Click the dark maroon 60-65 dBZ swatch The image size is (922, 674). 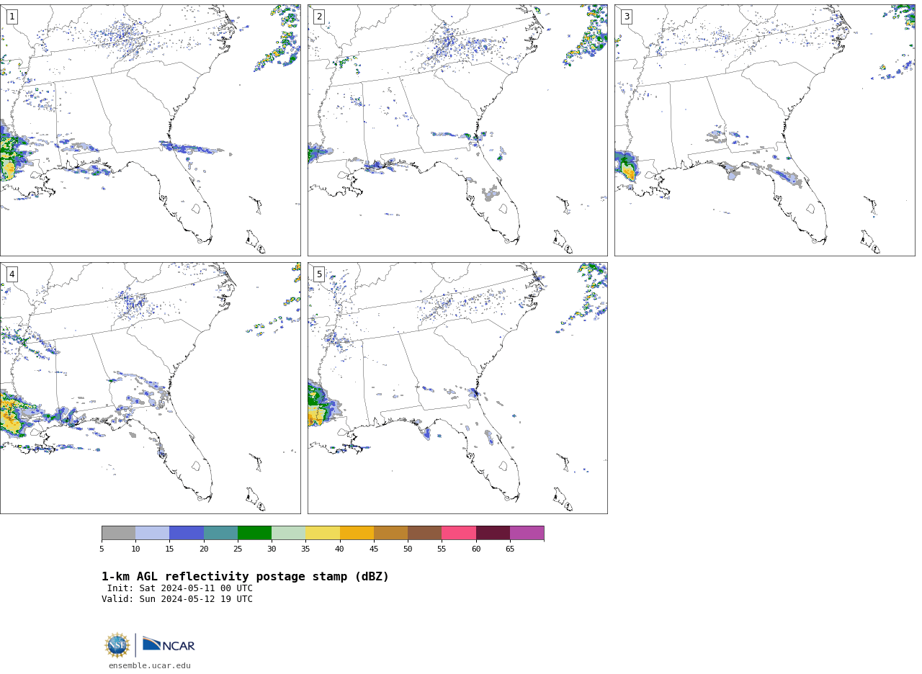pos(493,533)
